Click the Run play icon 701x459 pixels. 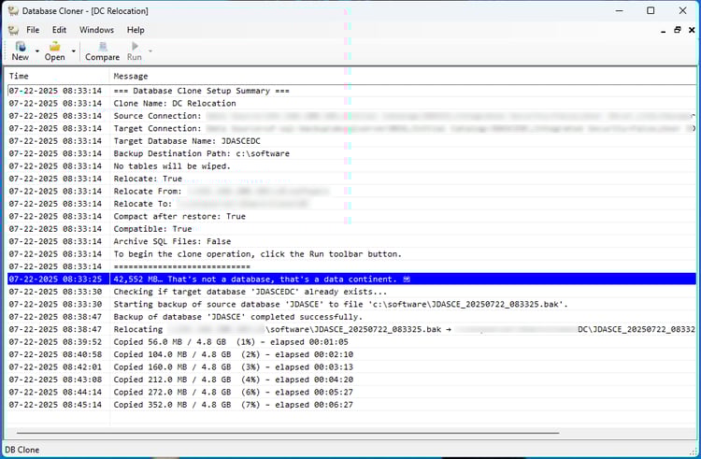pos(135,46)
